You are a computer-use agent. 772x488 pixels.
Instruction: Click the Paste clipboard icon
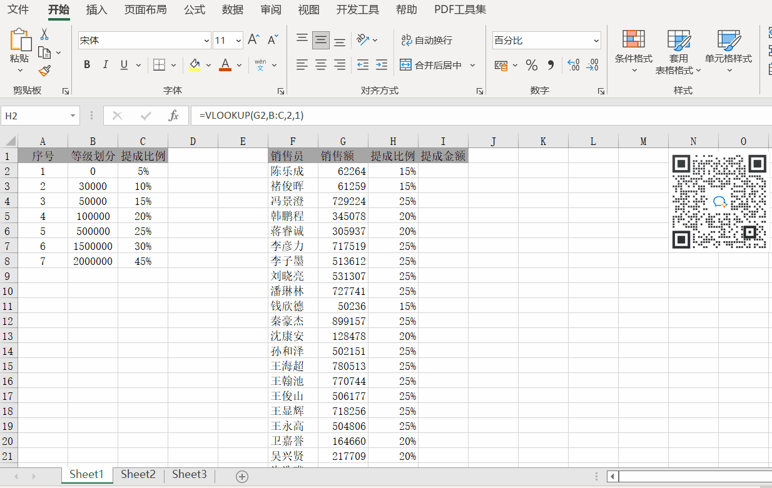(20, 40)
